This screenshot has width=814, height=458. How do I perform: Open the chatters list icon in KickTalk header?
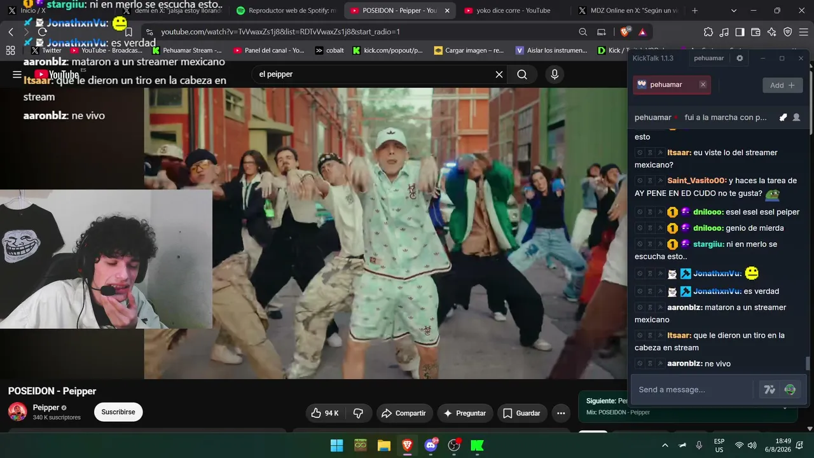tap(796, 118)
